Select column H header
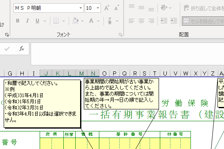This screenshot has width=224, height=149. (22, 73)
